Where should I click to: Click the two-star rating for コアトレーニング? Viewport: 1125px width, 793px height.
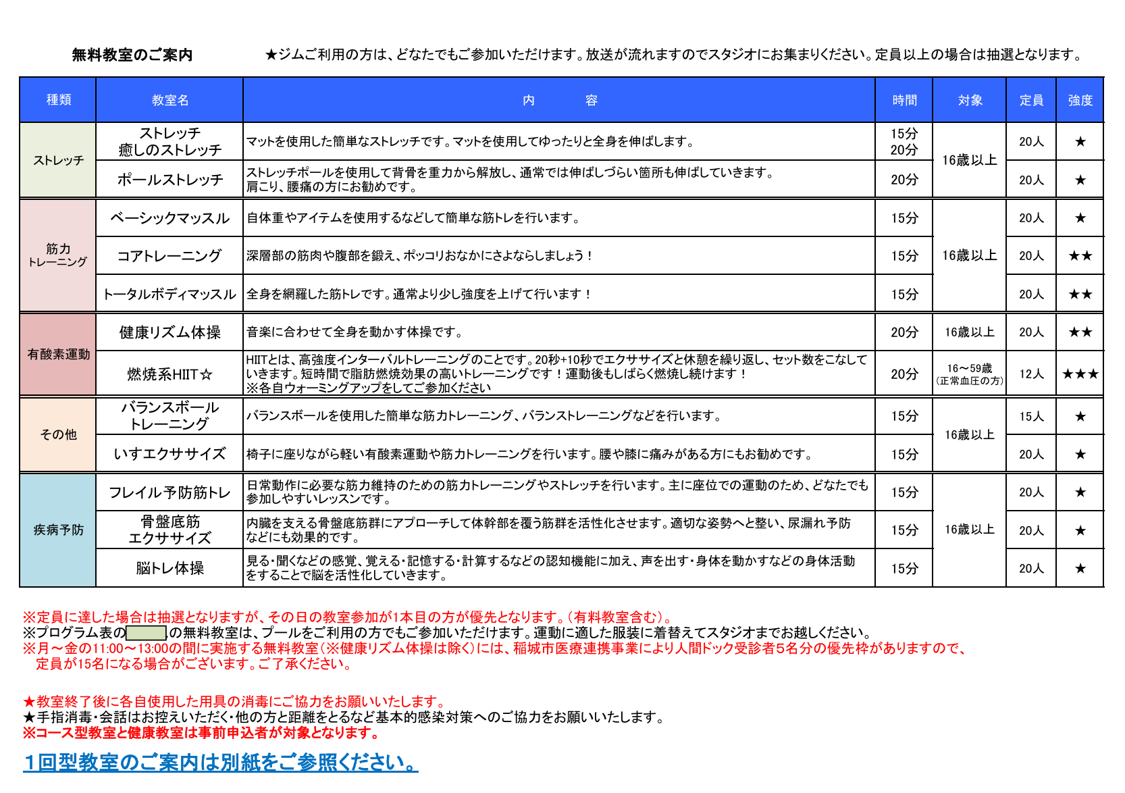click(1080, 256)
